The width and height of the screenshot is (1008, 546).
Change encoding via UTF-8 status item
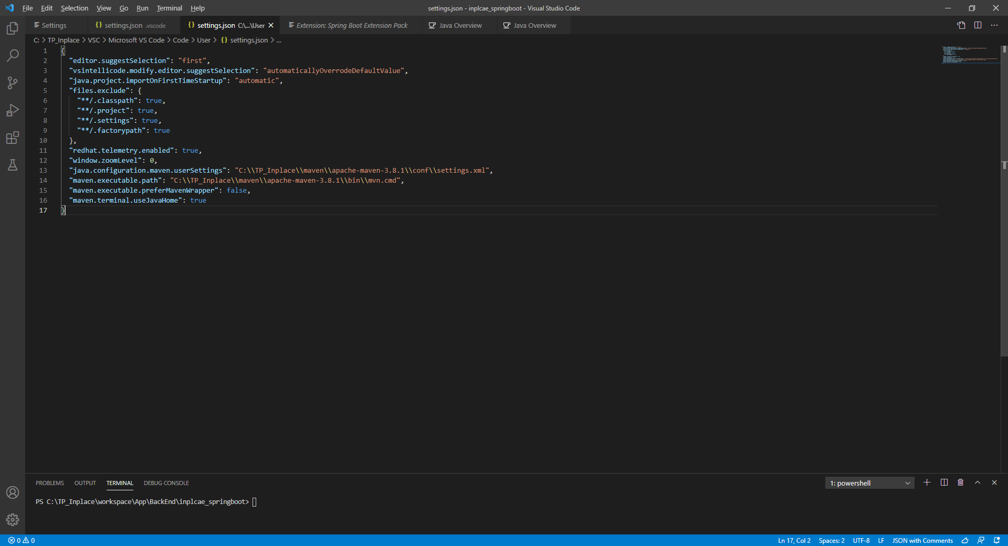861,540
